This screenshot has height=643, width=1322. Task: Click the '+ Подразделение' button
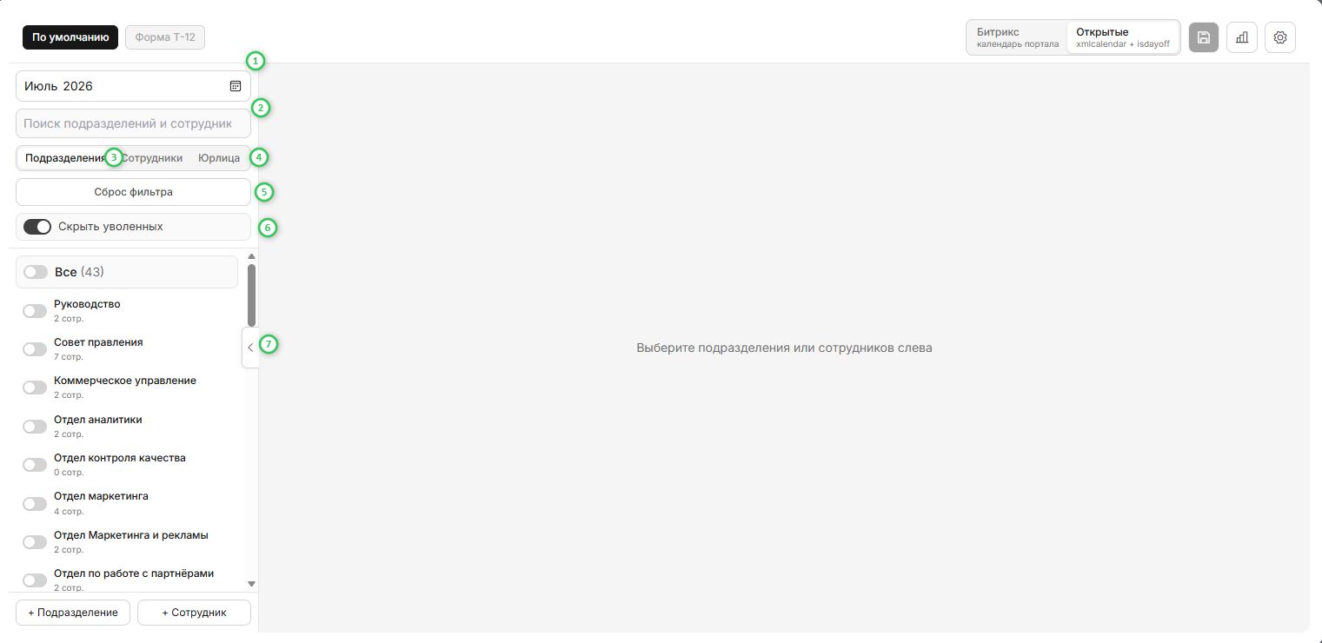coord(73,613)
